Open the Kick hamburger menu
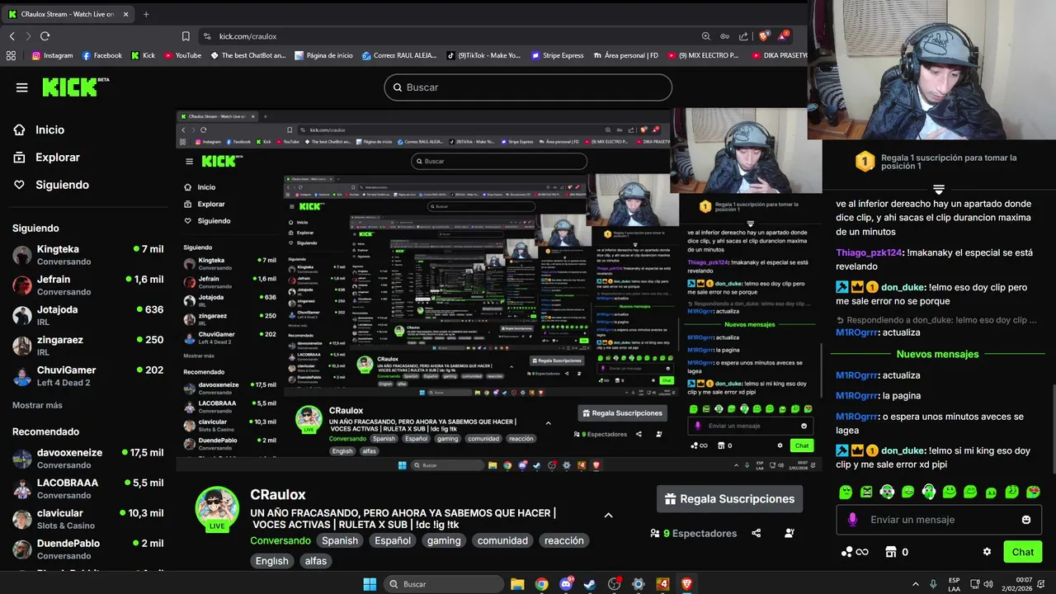The width and height of the screenshot is (1056, 594). 22,87
